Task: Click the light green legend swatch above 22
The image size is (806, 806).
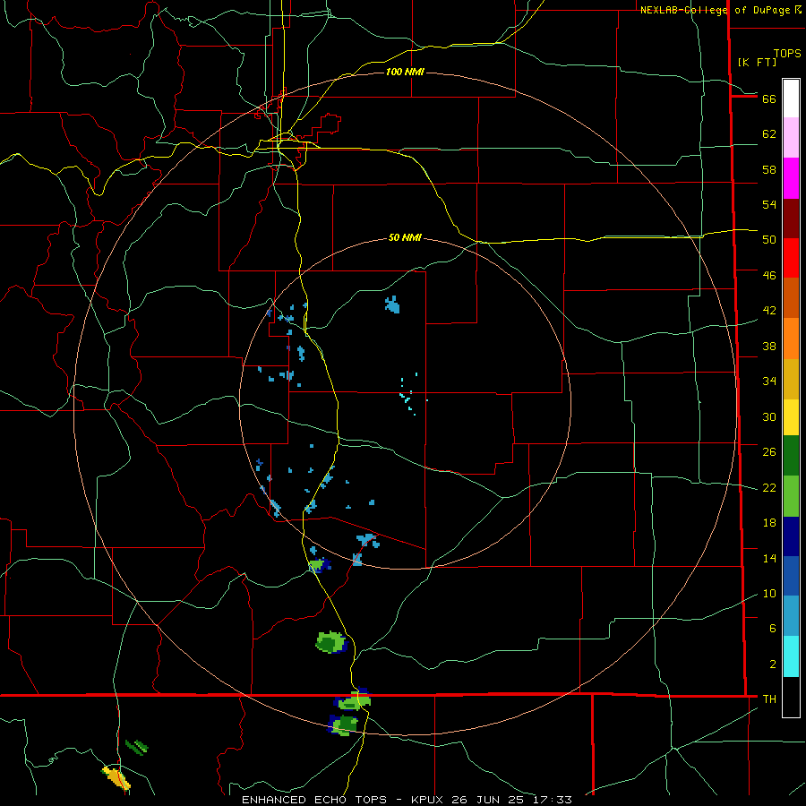Action: [791, 496]
